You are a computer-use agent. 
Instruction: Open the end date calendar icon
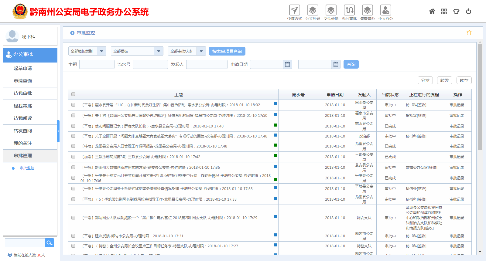point(336,64)
